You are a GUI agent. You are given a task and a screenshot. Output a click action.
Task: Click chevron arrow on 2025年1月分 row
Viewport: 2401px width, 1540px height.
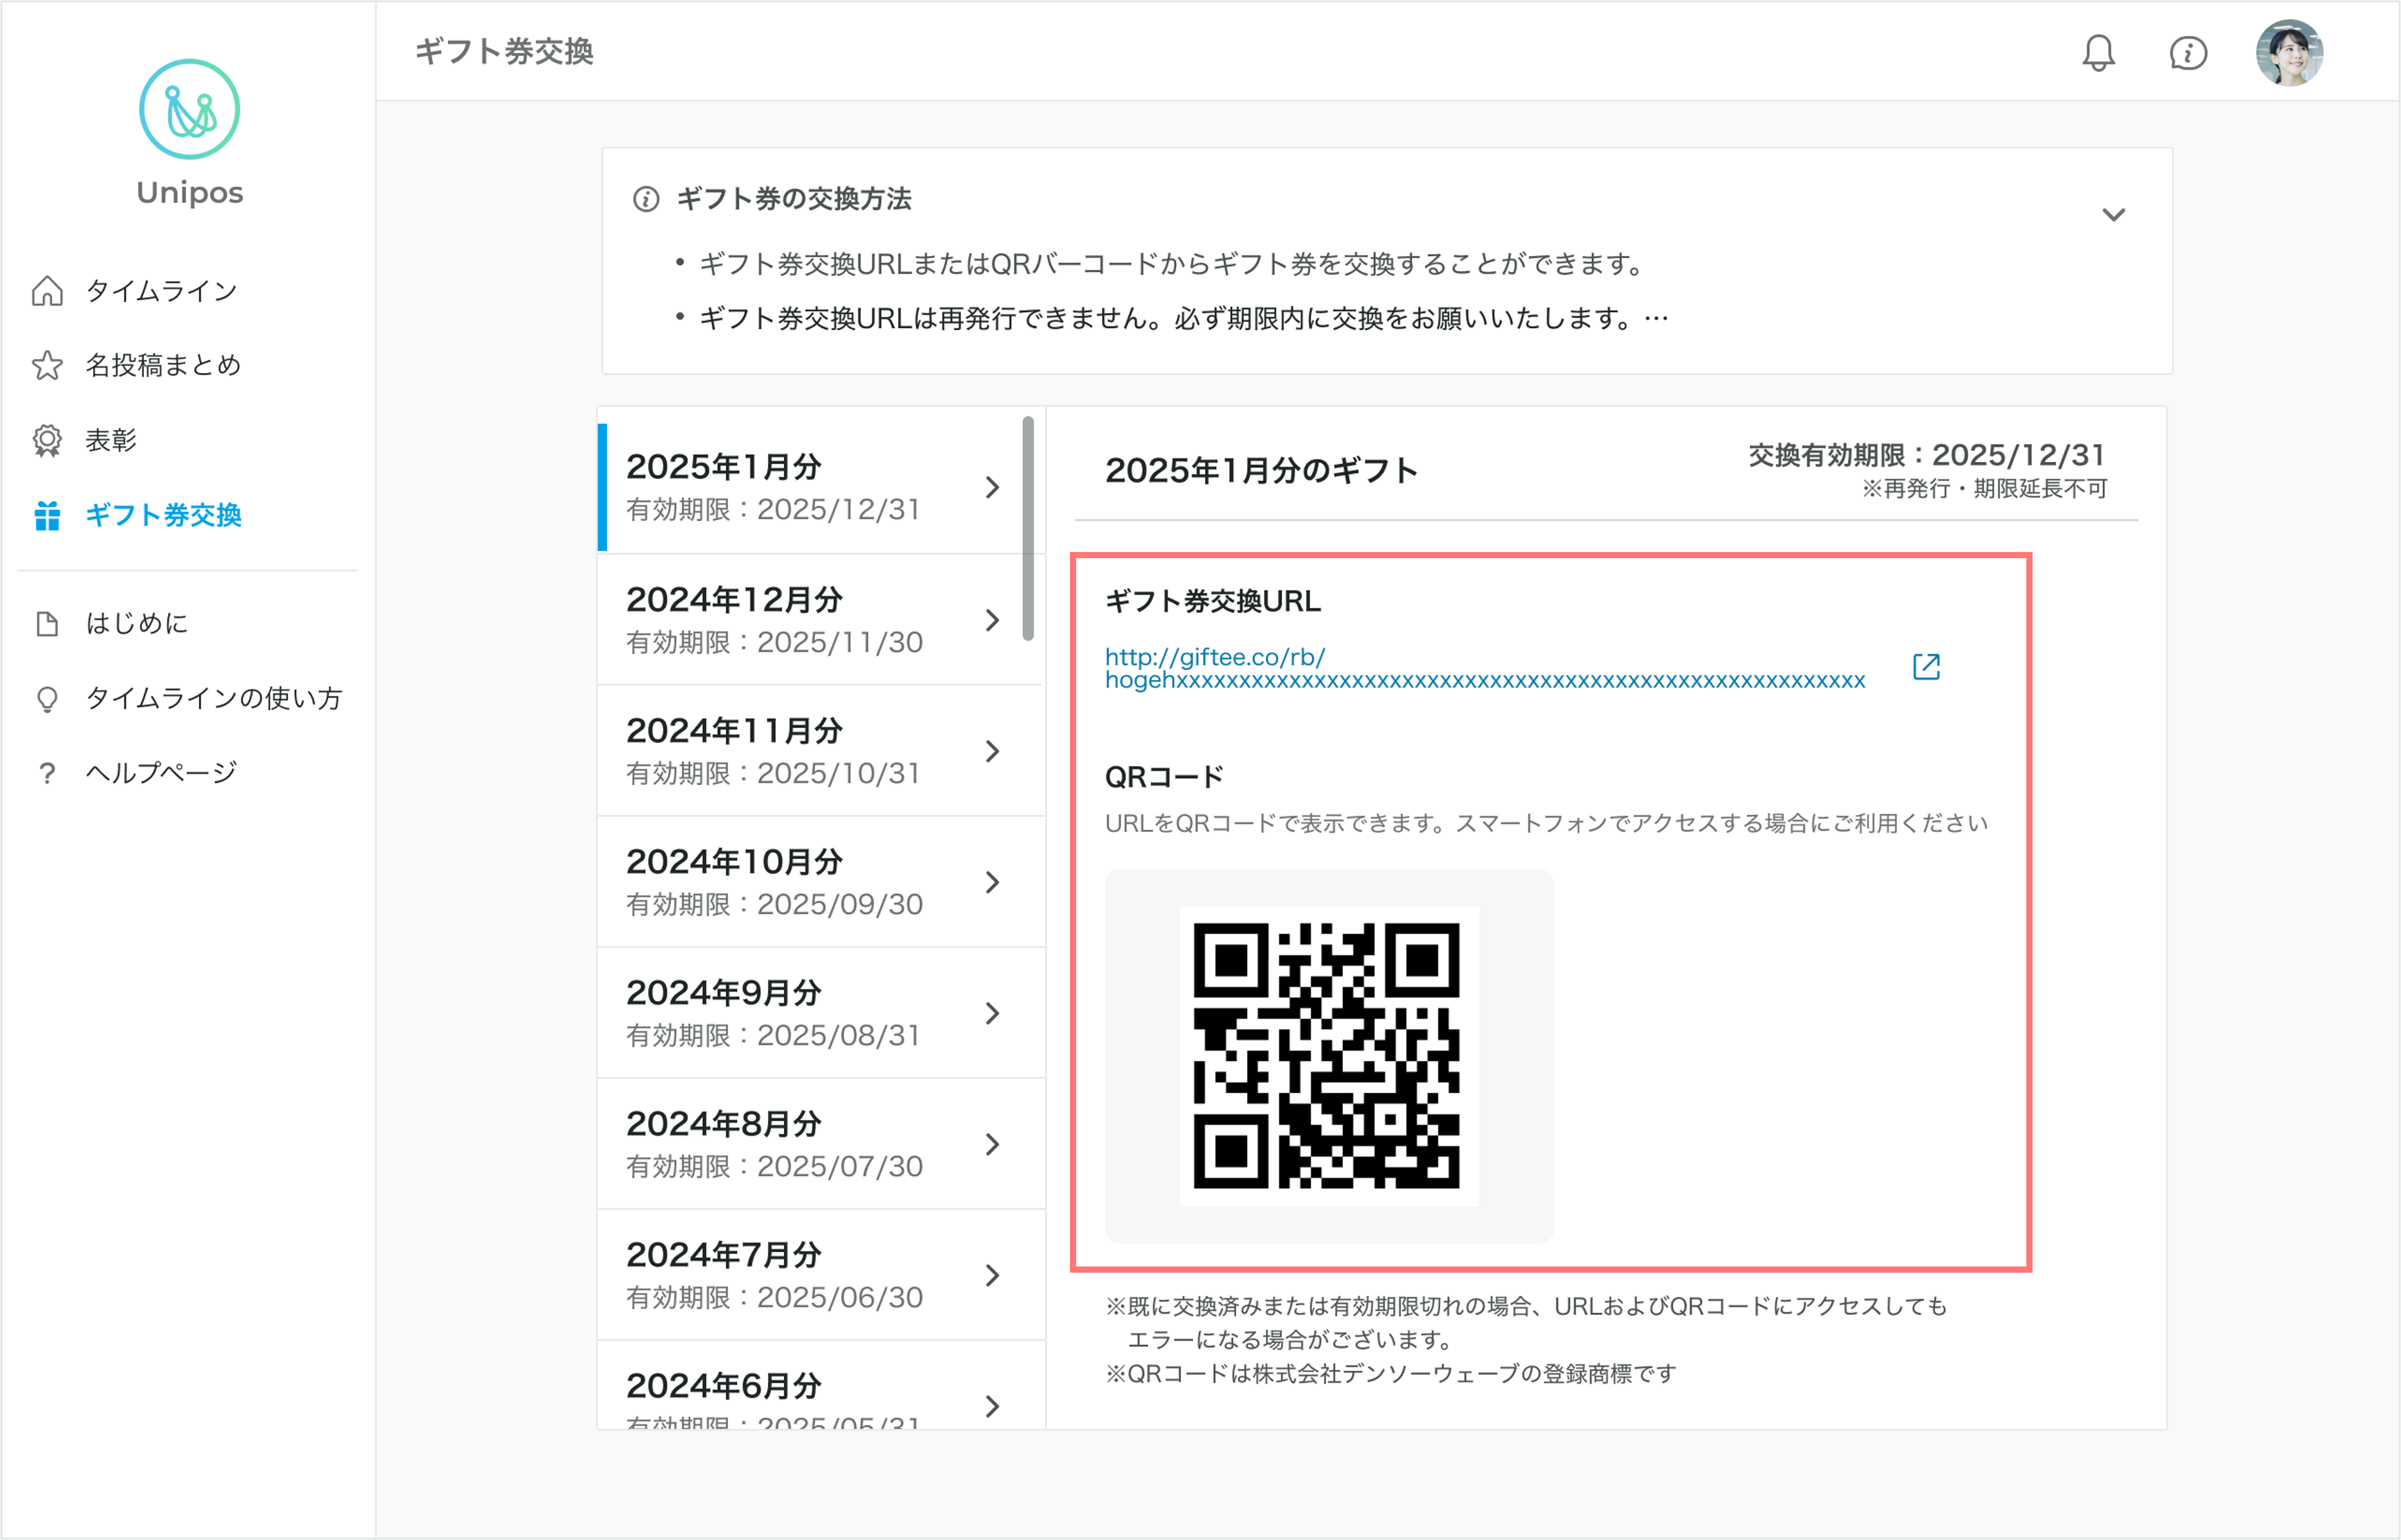tap(992, 487)
